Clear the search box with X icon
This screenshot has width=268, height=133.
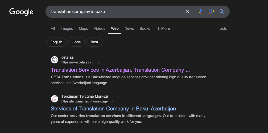click(x=188, y=12)
